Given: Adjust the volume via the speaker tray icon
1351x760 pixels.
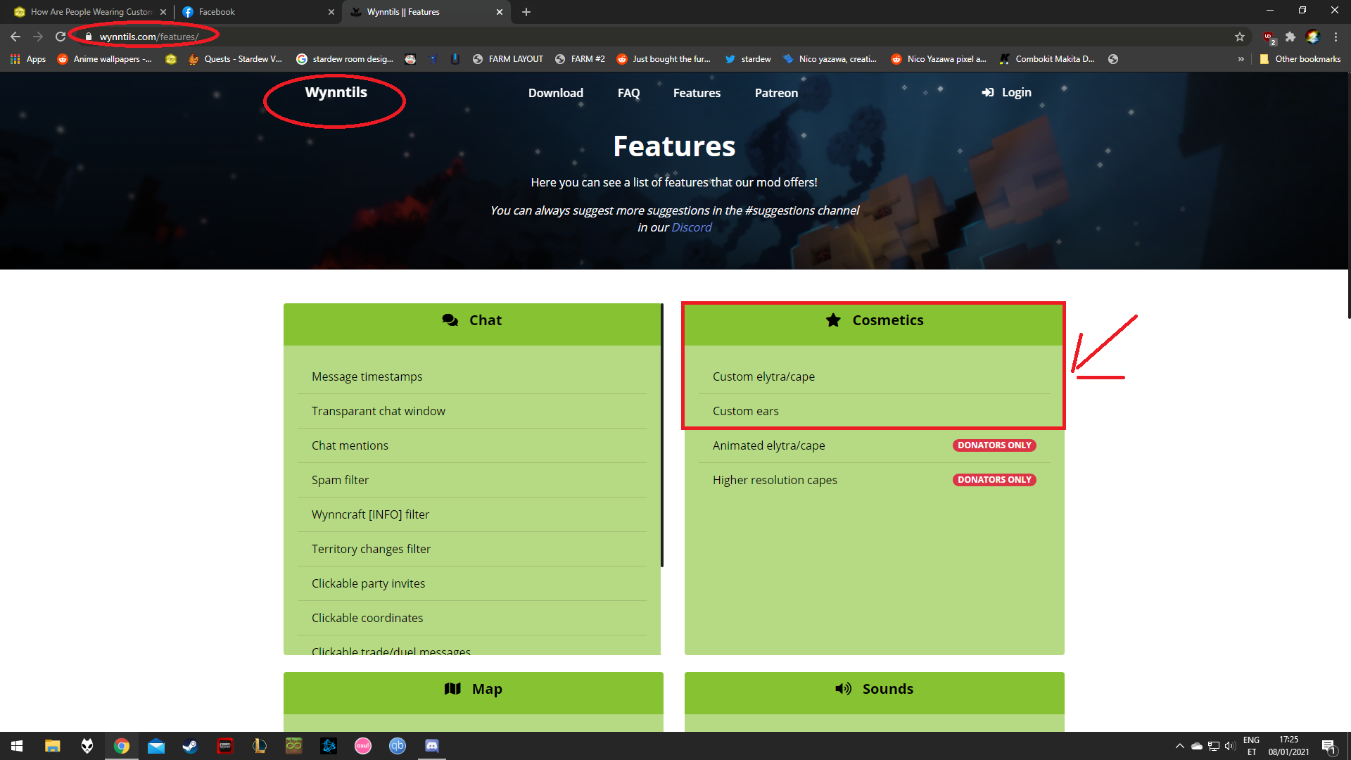Looking at the screenshot, I should coord(1230,745).
